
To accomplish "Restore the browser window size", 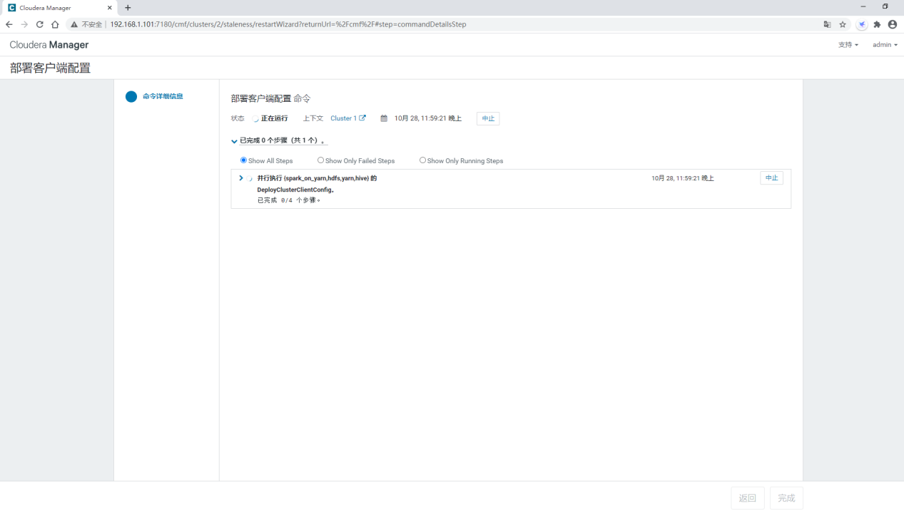I will 885,6.
